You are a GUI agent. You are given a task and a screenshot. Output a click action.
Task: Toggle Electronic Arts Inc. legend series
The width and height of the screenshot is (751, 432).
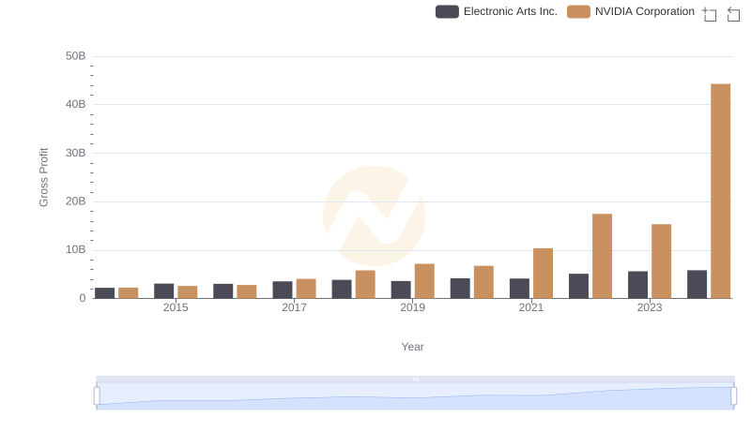click(497, 11)
